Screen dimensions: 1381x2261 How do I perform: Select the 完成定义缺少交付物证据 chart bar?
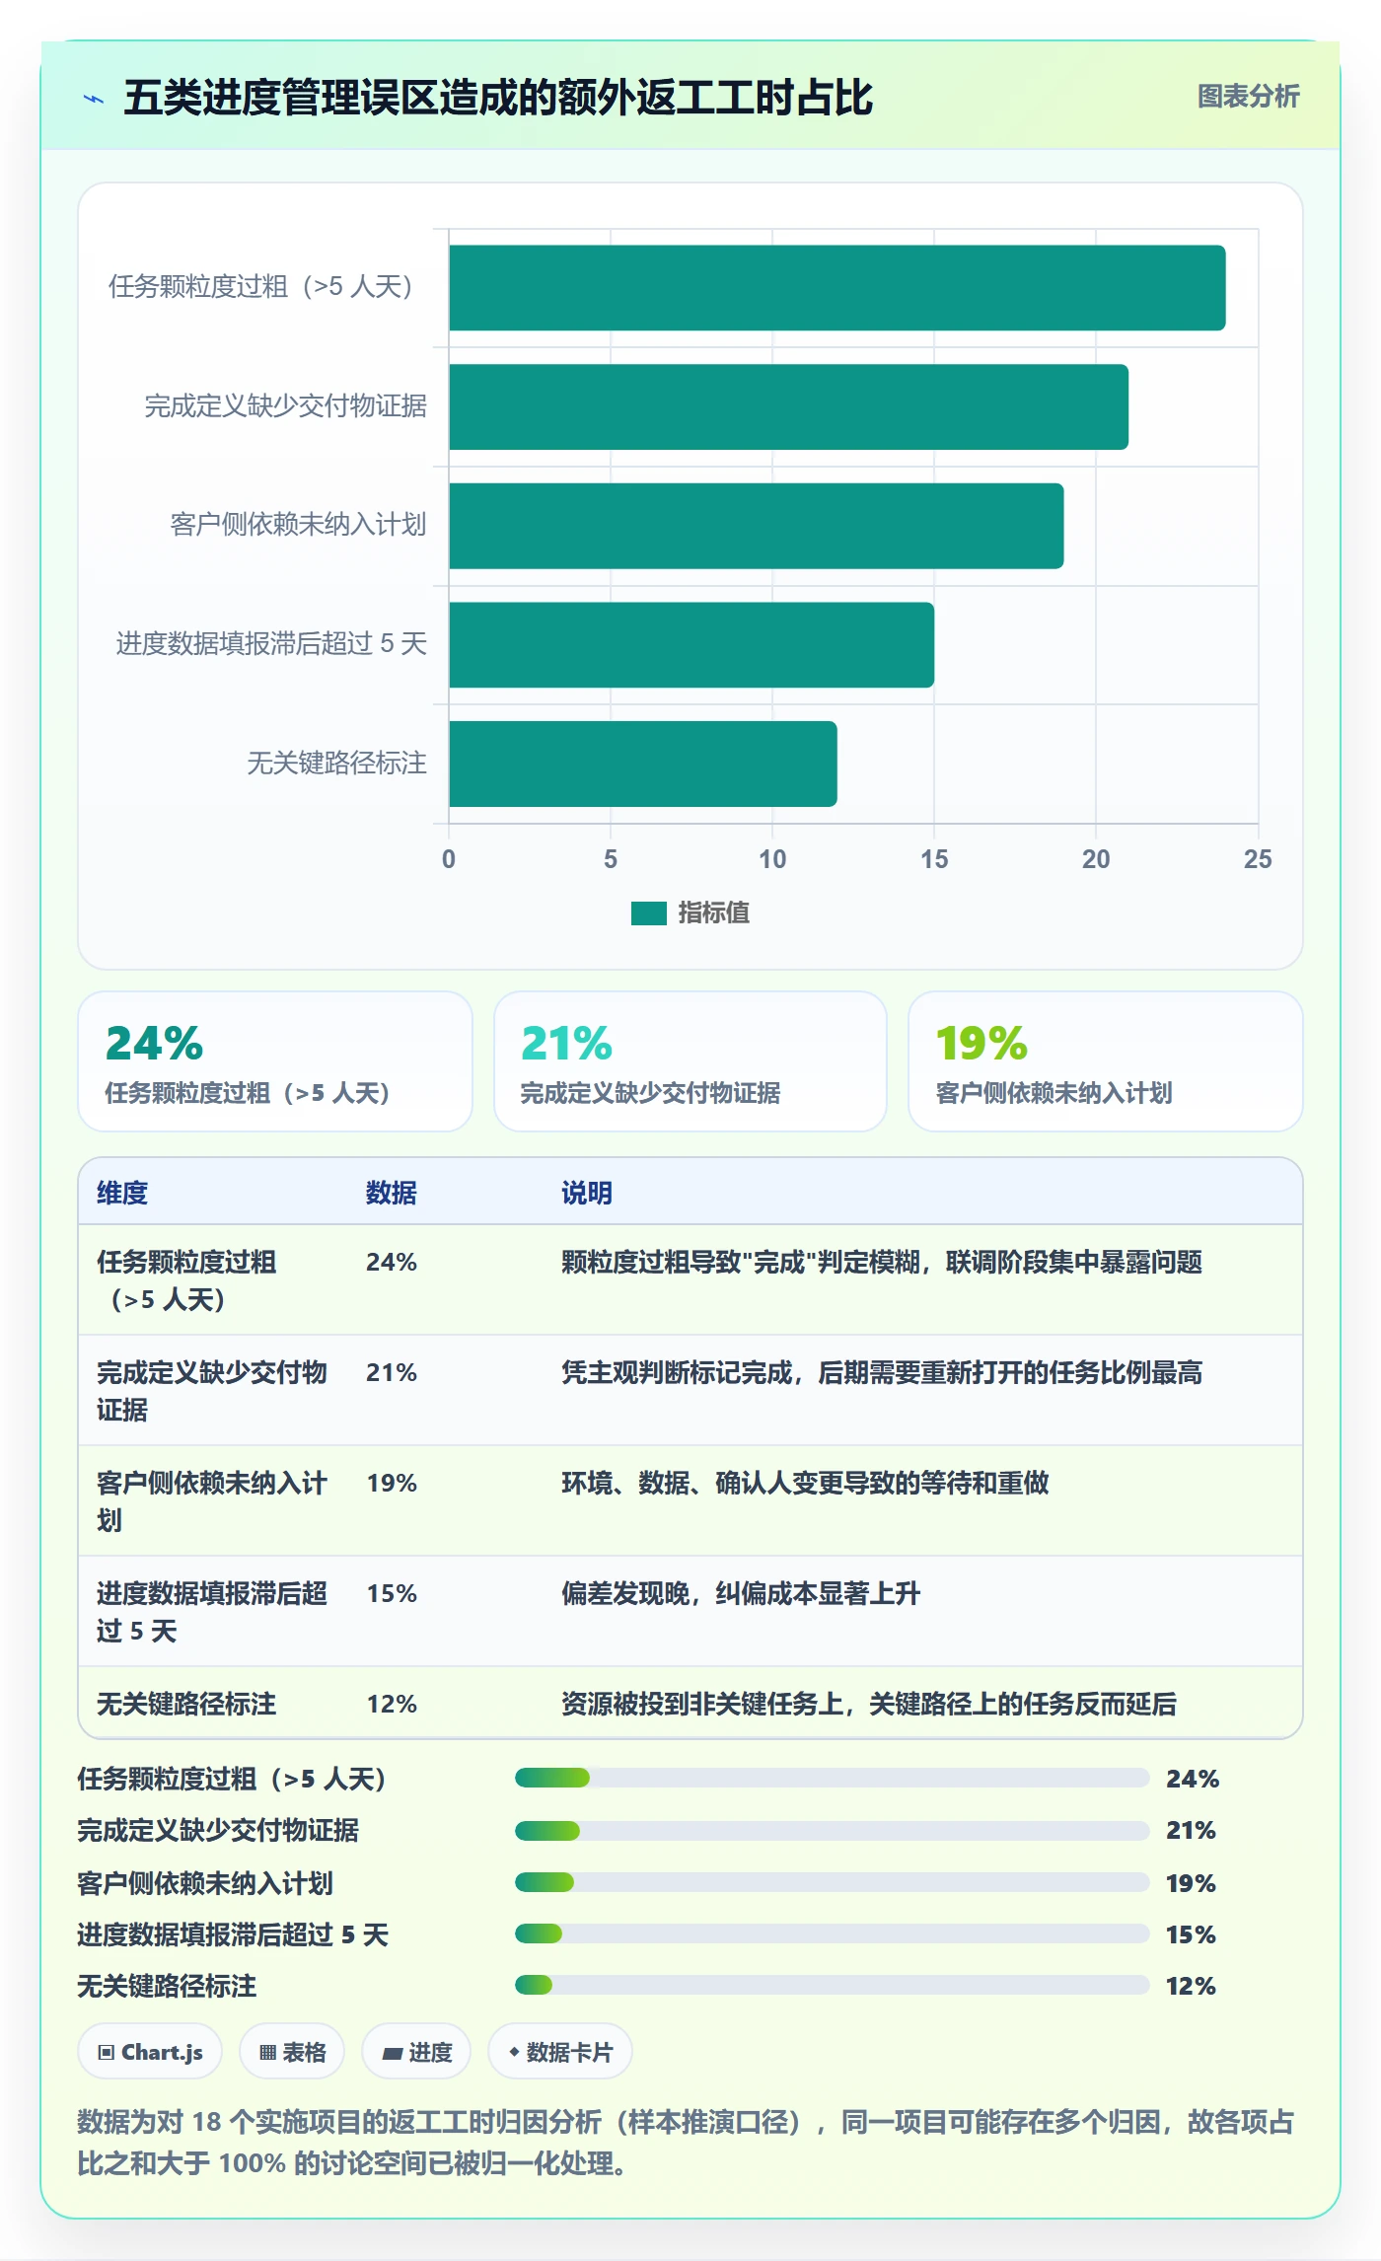[x=788, y=407]
